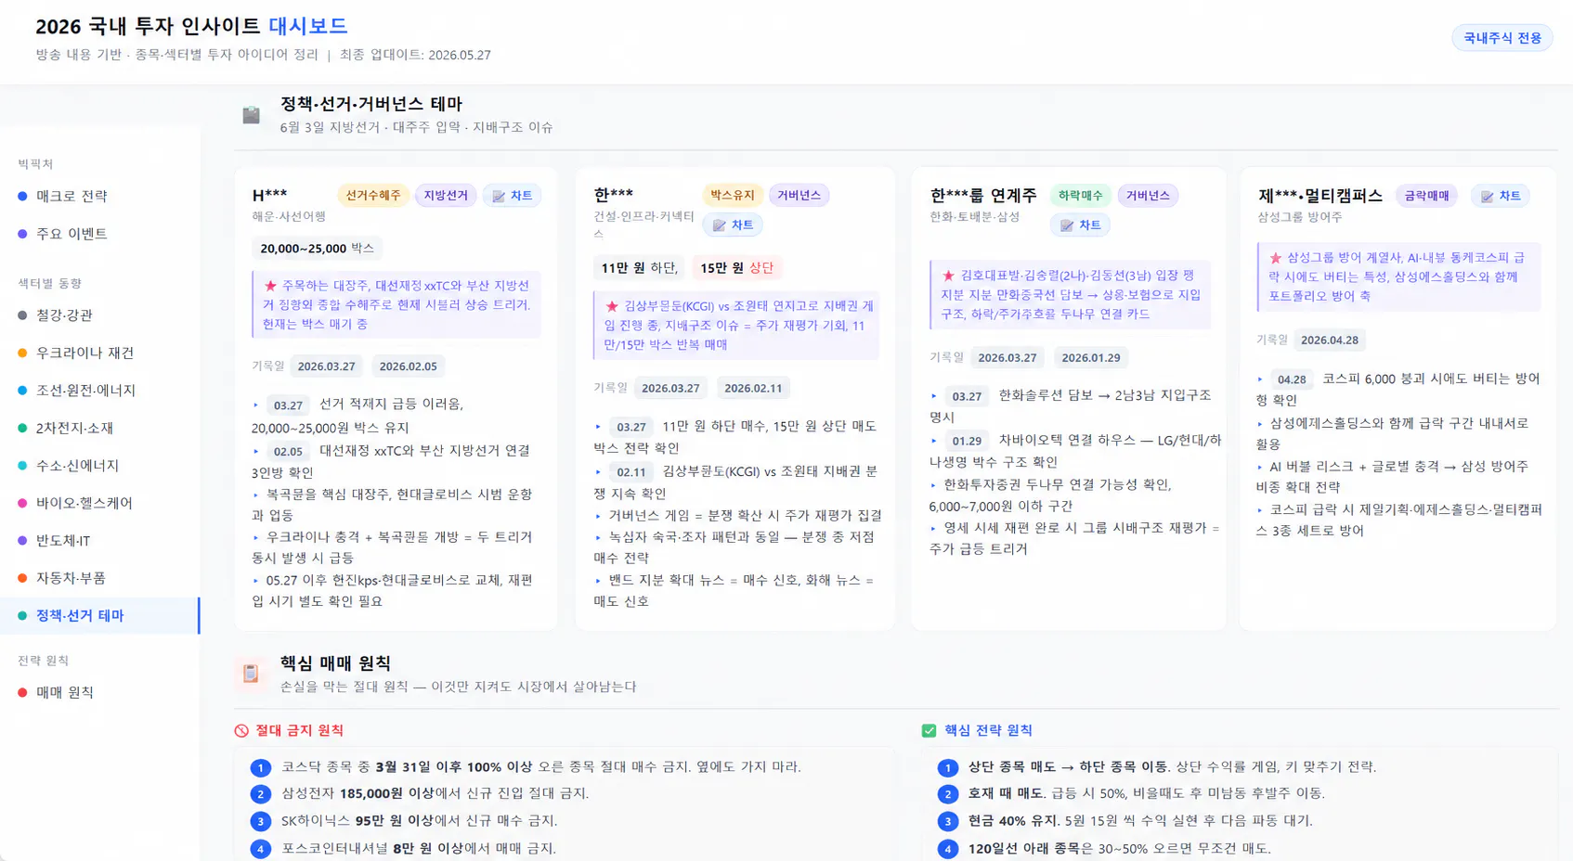Open 차트 button on 제***·멀티캠퍼스 card
The width and height of the screenshot is (1573, 861).
(x=1501, y=196)
